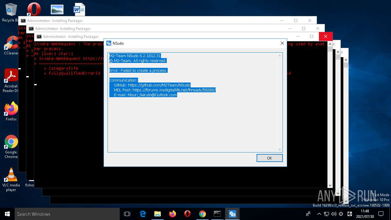The width and height of the screenshot is (391, 220).
Task: Open Task View on the taskbar
Action: 127,214
